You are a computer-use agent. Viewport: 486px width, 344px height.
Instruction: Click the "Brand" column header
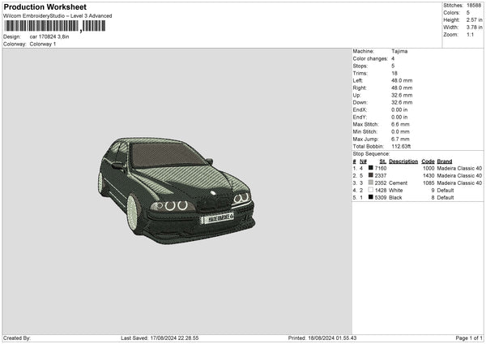pyautogui.click(x=445, y=161)
